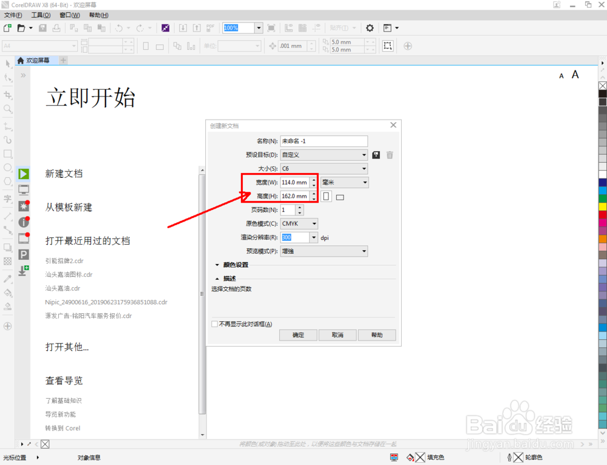Screen dimensions: 607x465
Task: Click the 宽度 114.0 mm field
Action: 294,182
